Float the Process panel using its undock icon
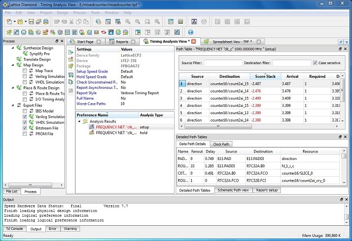 pos(57,41)
